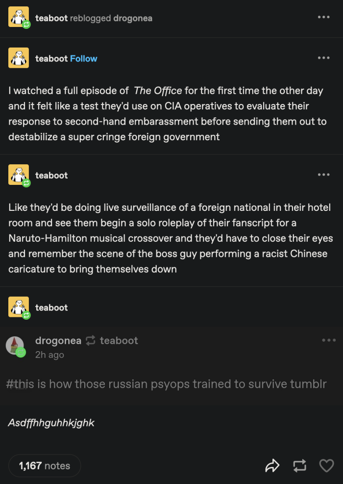Click the teaboot avatar beside the Follow link
Screen dimensions: 343x484
(x=19, y=58)
